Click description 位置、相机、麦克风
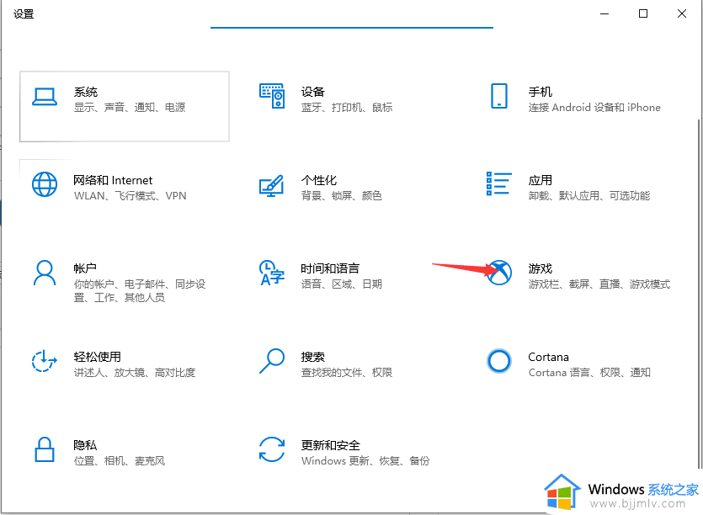 click(x=120, y=461)
